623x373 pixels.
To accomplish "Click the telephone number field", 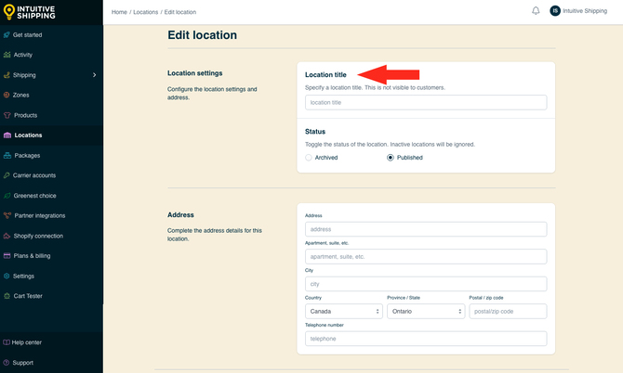I will (426, 339).
